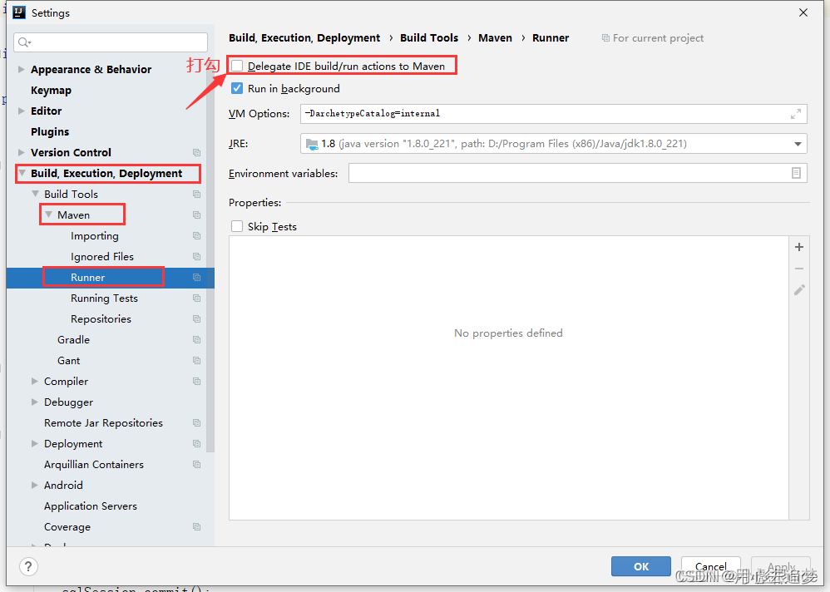Expand the Android node
The image size is (830, 592).
click(x=34, y=485)
